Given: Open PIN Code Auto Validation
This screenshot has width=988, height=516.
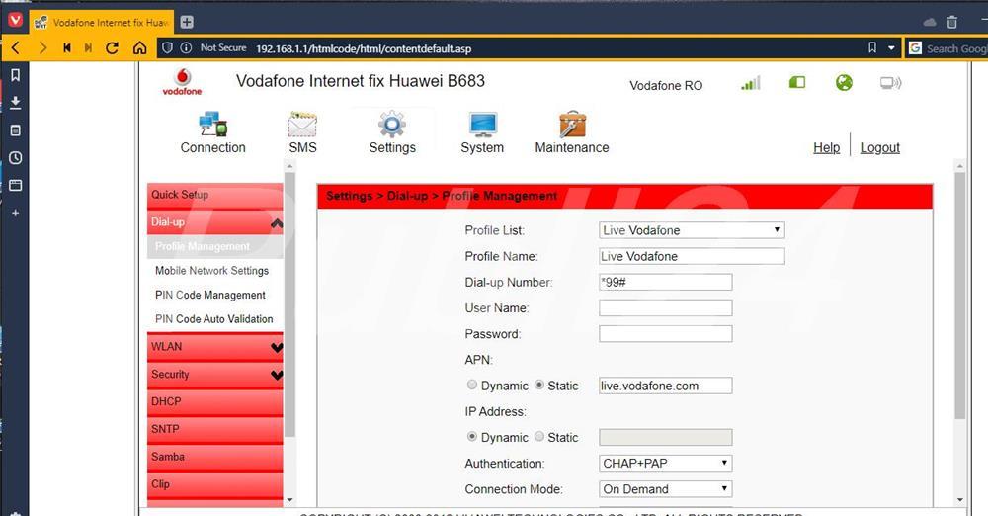Looking at the screenshot, I should [213, 319].
